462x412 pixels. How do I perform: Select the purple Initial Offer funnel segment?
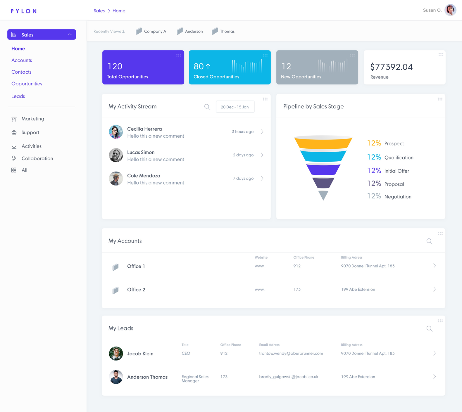[323, 169]
